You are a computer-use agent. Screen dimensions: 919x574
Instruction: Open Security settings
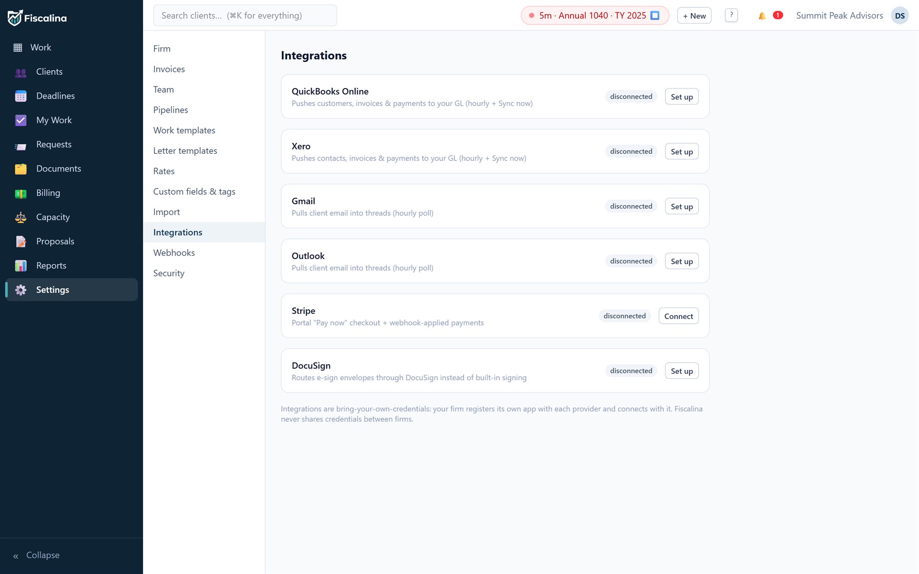(x=204, y=273)
